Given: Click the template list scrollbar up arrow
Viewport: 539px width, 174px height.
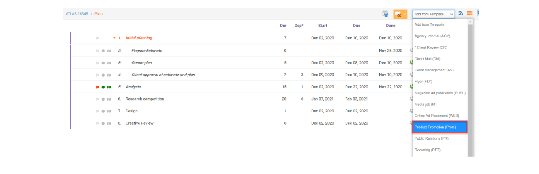Looking at the screenshot, I should point(470,22).
